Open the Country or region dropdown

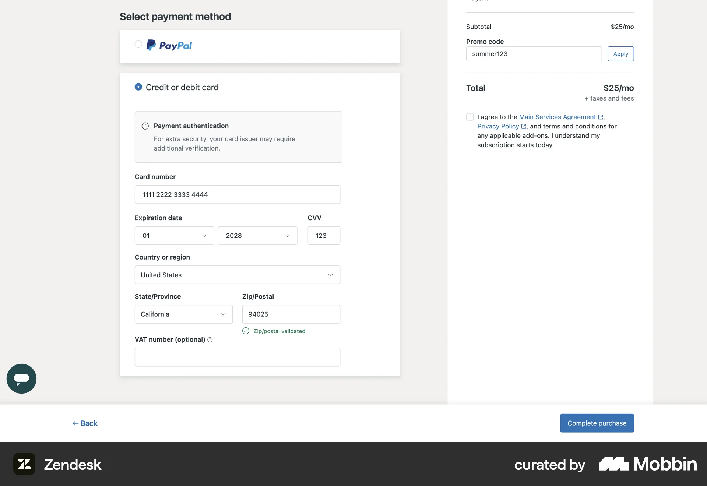coord(237,275)
